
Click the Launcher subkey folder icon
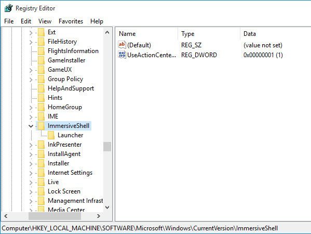click(51, 135)
